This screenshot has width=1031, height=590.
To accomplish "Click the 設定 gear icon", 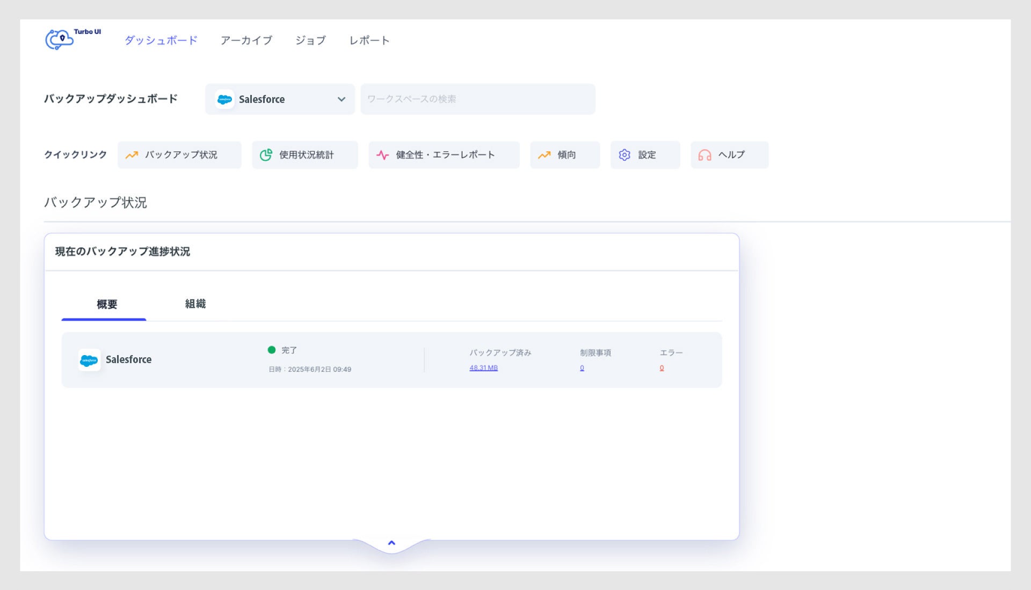I will pyautogui.click(x=625, y=155).
